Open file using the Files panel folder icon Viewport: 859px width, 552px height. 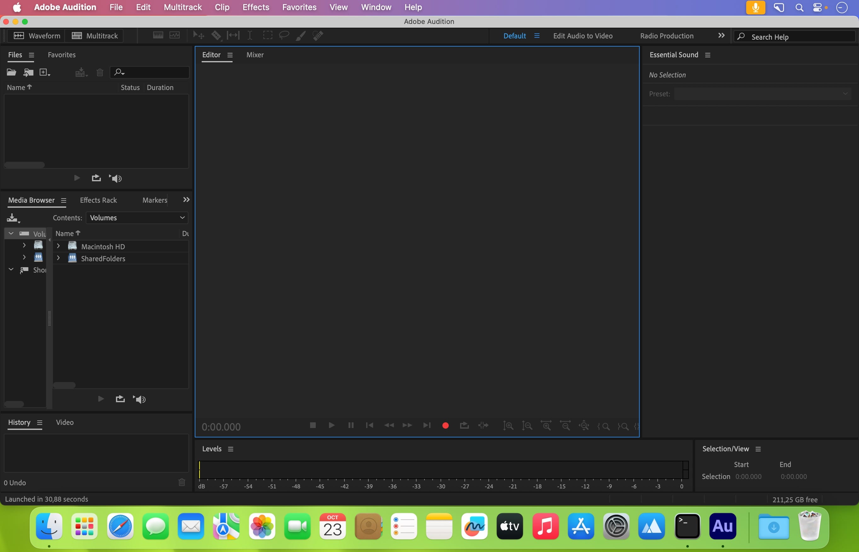pyautogui.click(x=11, y=72)
